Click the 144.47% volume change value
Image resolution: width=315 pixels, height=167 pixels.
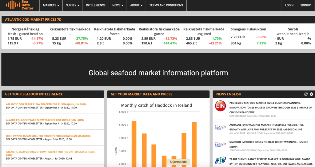[170, 43]
